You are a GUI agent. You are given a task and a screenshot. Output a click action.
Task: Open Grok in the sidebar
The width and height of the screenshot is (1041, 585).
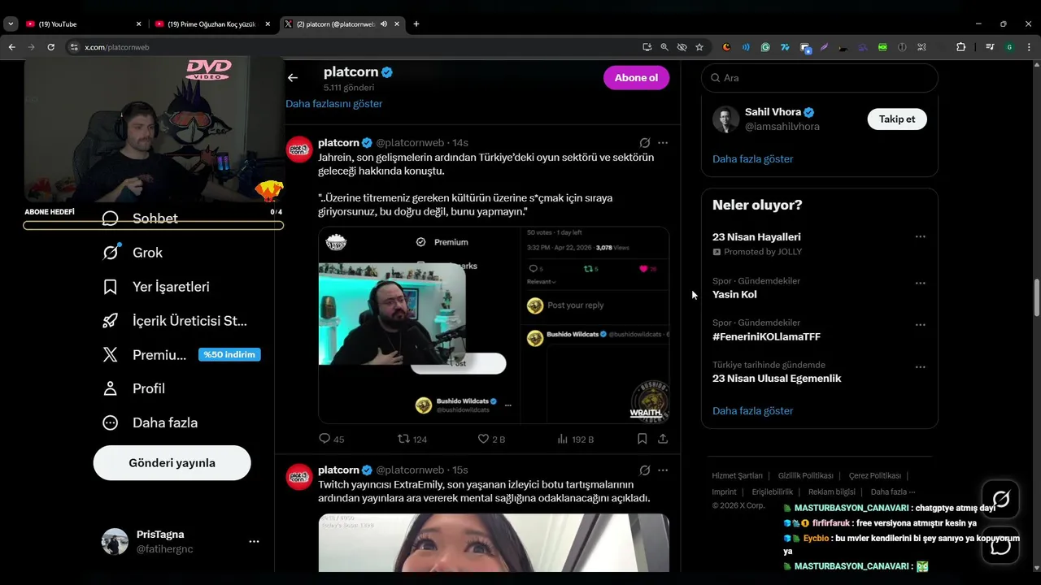pyautogui.click(x=133, y=253)
